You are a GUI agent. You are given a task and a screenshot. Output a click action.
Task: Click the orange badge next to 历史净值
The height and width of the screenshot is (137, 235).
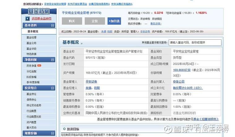(39, 66)
